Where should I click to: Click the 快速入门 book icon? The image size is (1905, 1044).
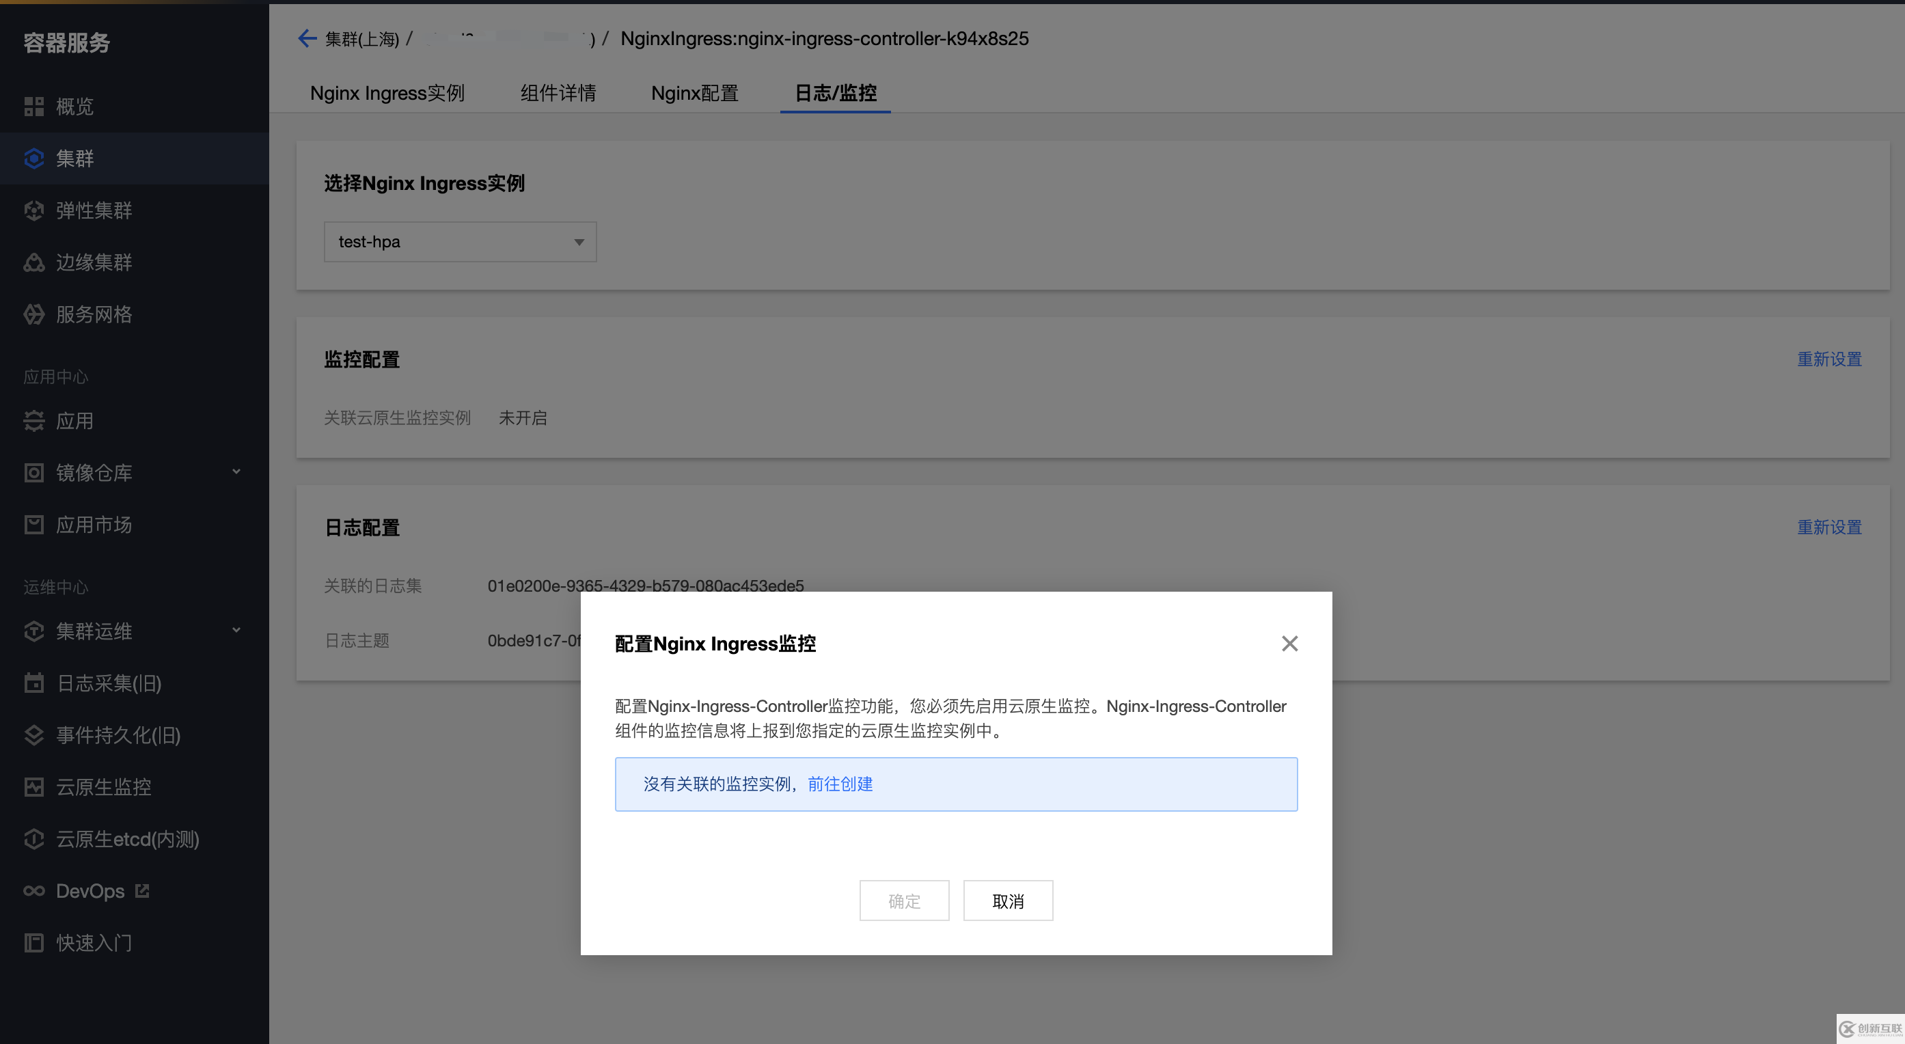(34, 943)
